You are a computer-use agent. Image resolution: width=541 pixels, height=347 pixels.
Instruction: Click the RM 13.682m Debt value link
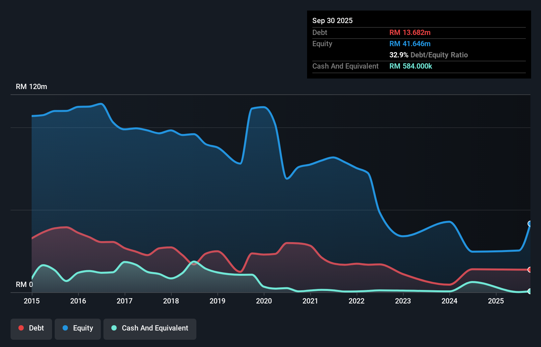(410, 32)
